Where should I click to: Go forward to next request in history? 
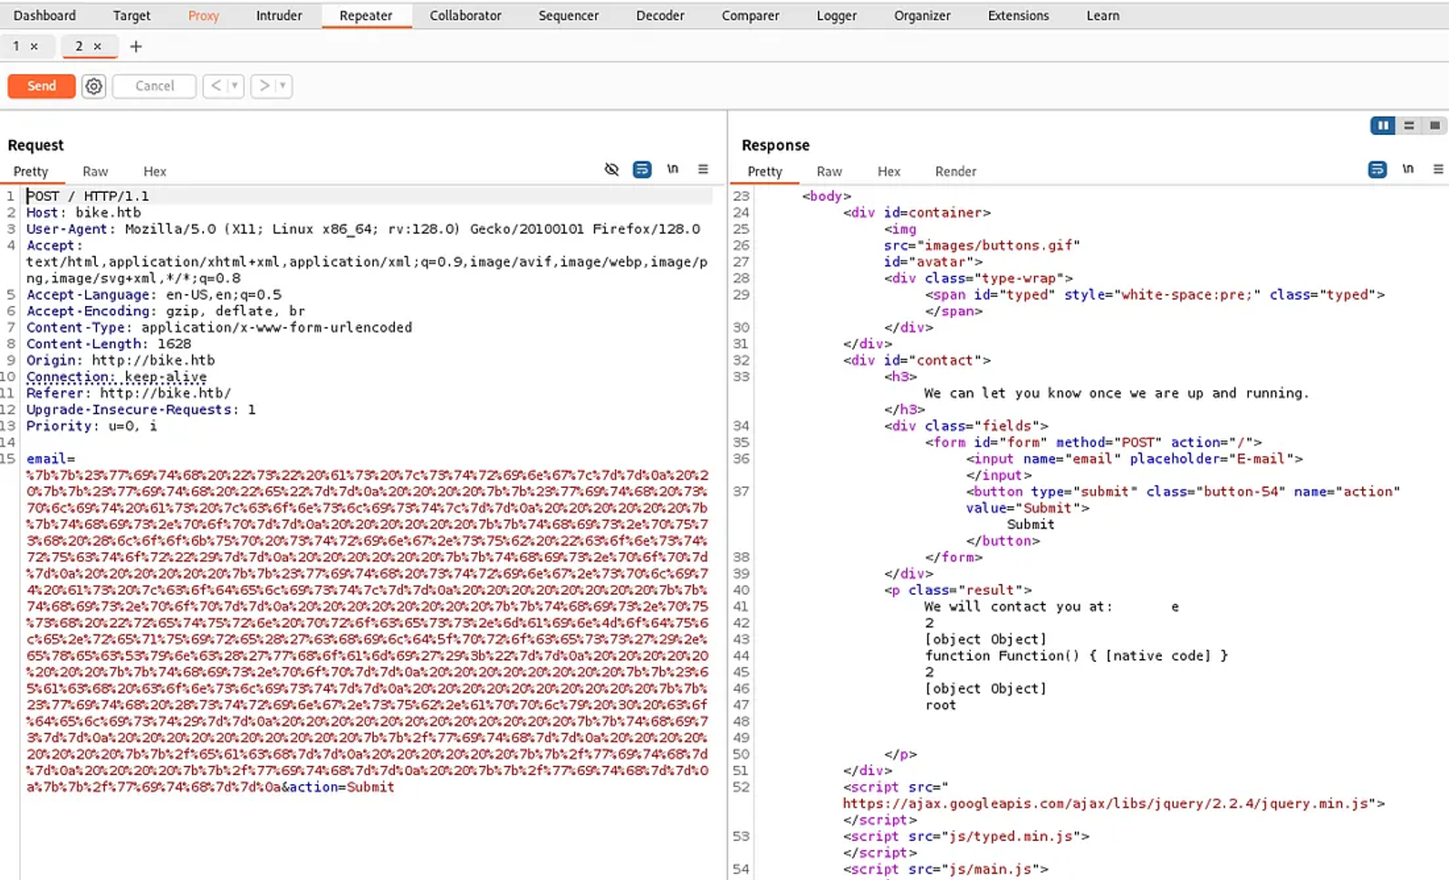coord(264,86)
